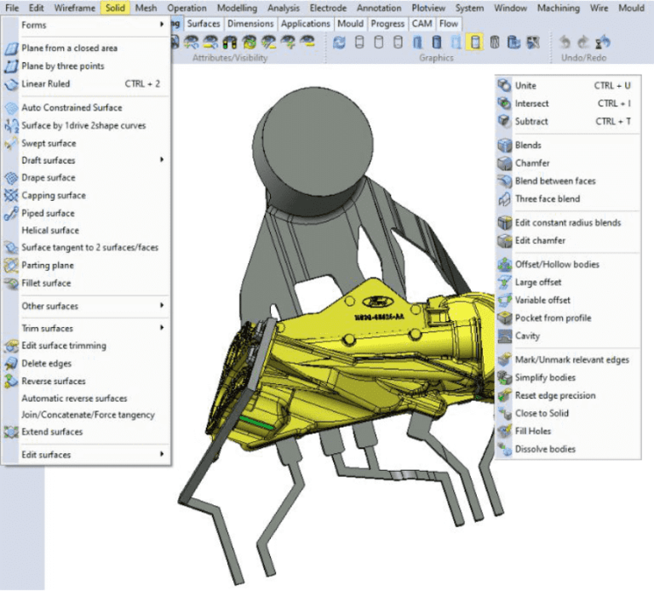Click the Swept surface icon

[x=11, y=144]
